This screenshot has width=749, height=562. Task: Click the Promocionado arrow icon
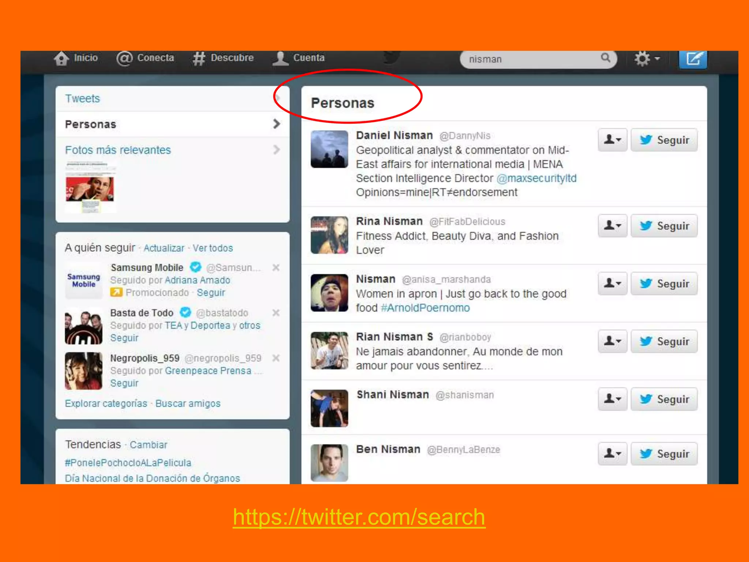[x=116, y=292]
